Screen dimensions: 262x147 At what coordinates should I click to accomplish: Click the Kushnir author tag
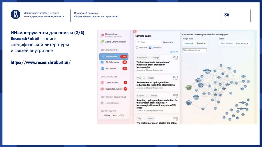(x=140, y=96)
